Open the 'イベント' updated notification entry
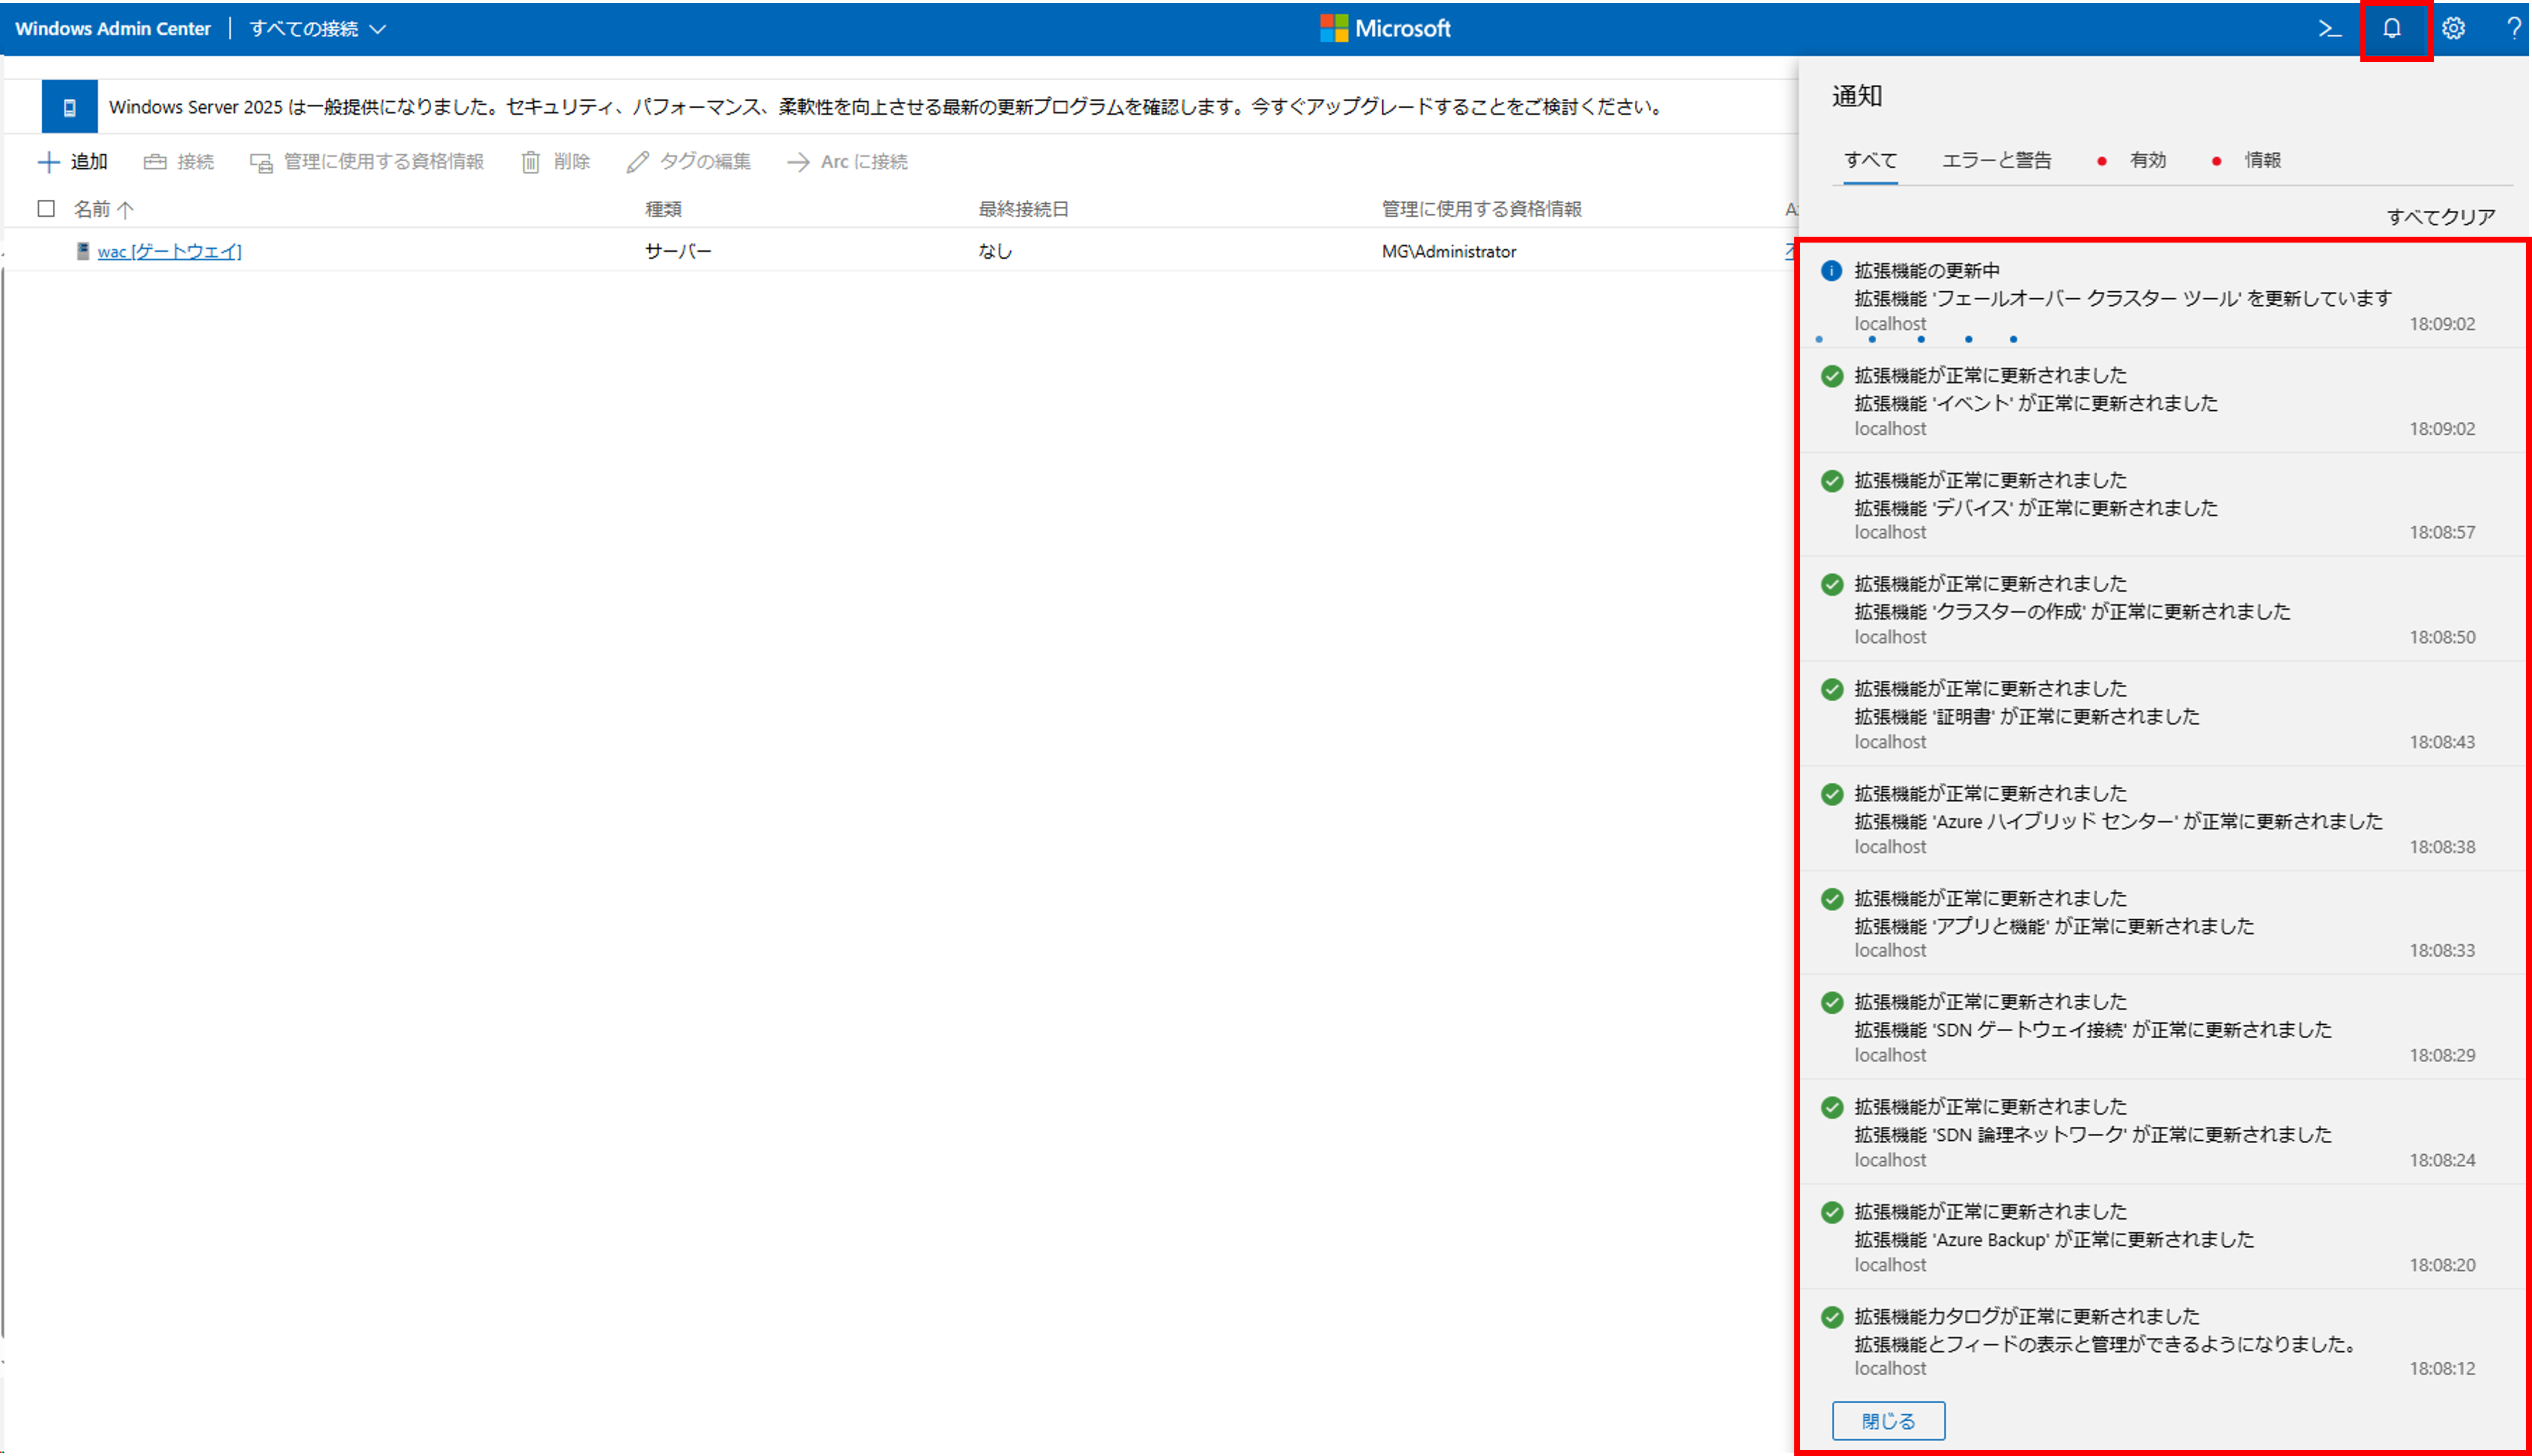Viewport: 2532px width, 1456px height. tap(2035, 402)
